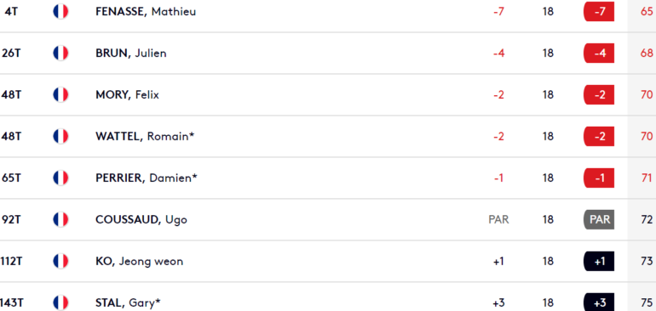Click round score 65 for FENASSE
656x311 pixels.
pos(647,11)
